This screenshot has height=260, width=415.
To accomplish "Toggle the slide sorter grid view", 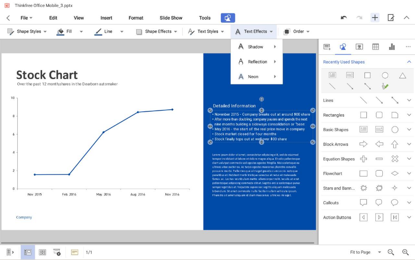I will coord(43,252).
